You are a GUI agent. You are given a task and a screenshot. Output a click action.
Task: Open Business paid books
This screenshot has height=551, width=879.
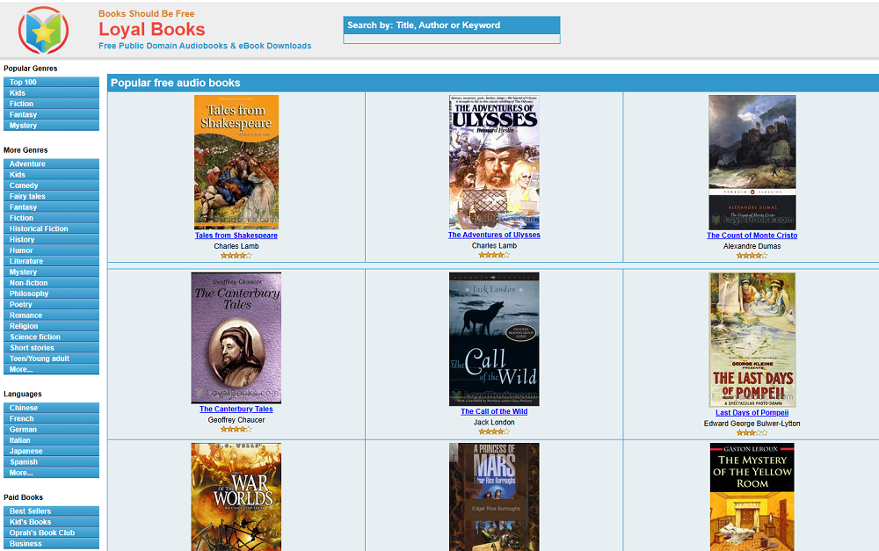click(51, 544)
